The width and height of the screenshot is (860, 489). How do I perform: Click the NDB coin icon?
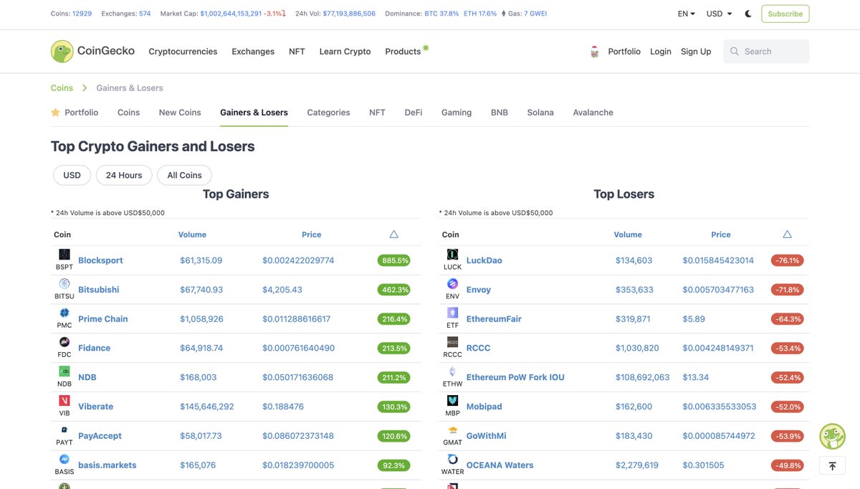(x=64, y=371)
